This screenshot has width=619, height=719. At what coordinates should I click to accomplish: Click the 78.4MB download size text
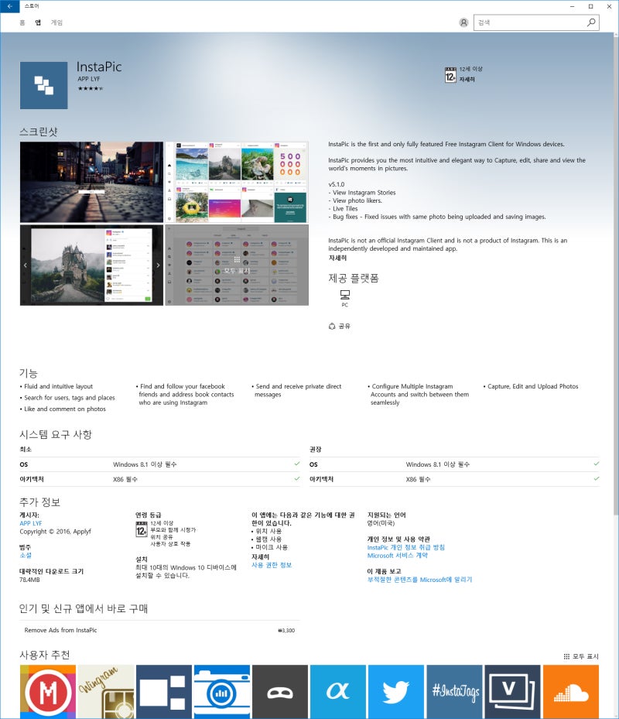pyautogui.click(x=29, y=580)
